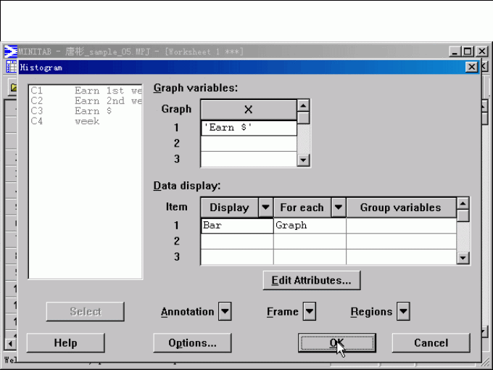
Task: Expand the Annotation dropdown
Action: tap(225, 312)
